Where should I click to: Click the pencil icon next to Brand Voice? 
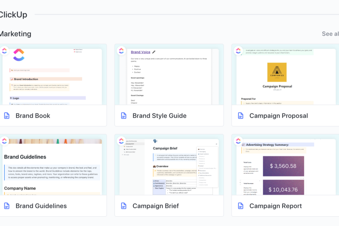pyautogui.click(x=154, y=52)
